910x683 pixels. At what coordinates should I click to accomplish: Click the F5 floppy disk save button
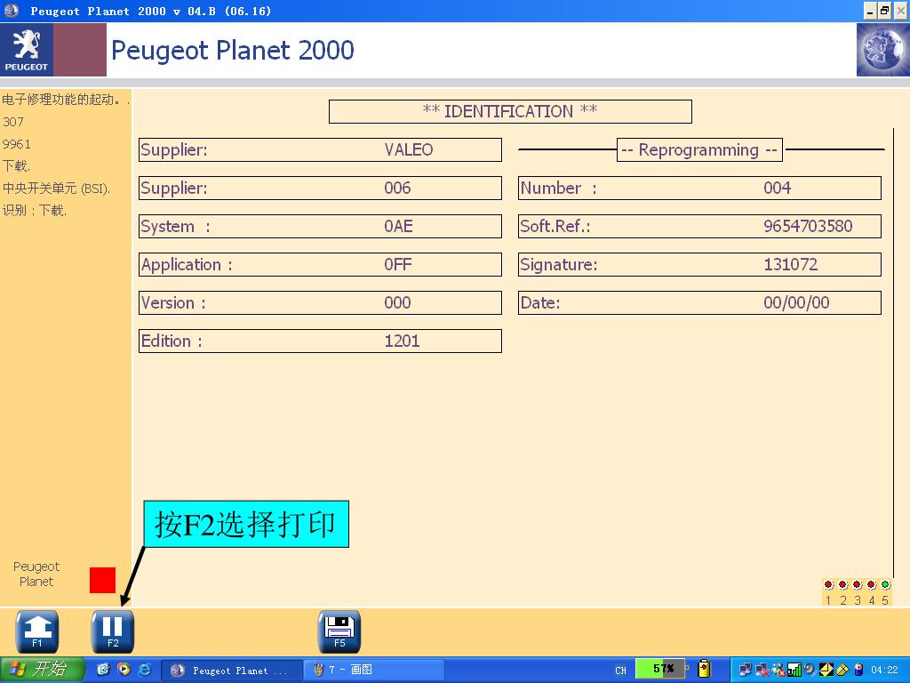pyautogui.click(x=339, y=632)
